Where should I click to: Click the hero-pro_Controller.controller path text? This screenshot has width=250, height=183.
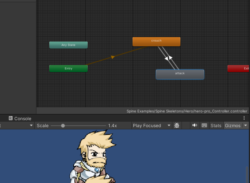[x=187, y=111]
